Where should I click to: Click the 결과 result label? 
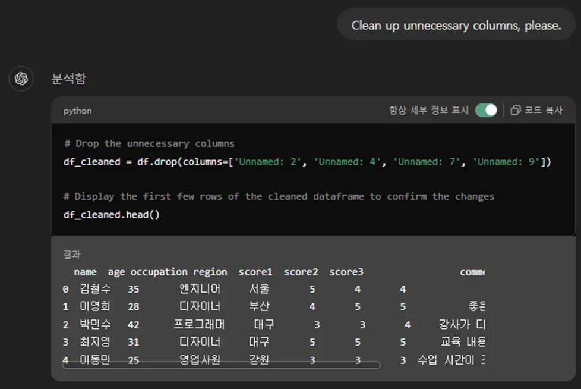coord(72,254)
